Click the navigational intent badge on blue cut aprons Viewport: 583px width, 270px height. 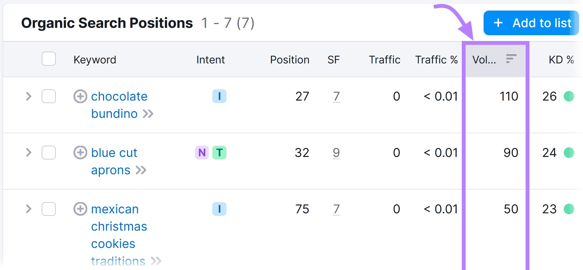pos(201,153)
